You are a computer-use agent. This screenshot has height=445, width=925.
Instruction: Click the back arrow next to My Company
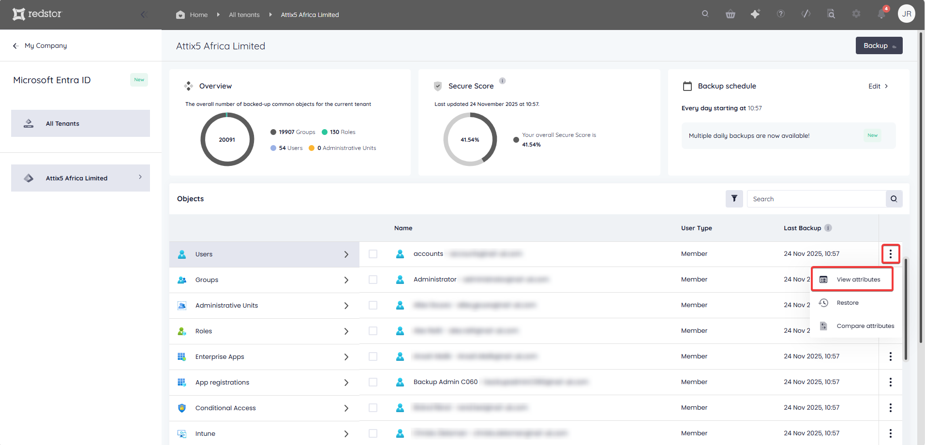tap(15, 45)
